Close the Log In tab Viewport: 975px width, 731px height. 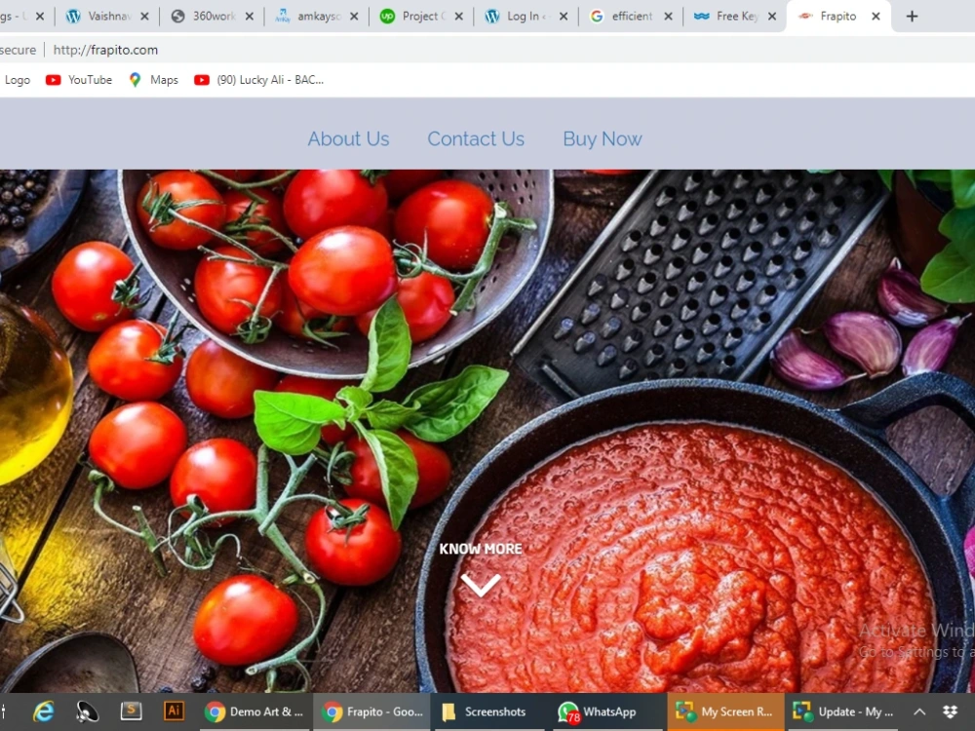[564, 17]
